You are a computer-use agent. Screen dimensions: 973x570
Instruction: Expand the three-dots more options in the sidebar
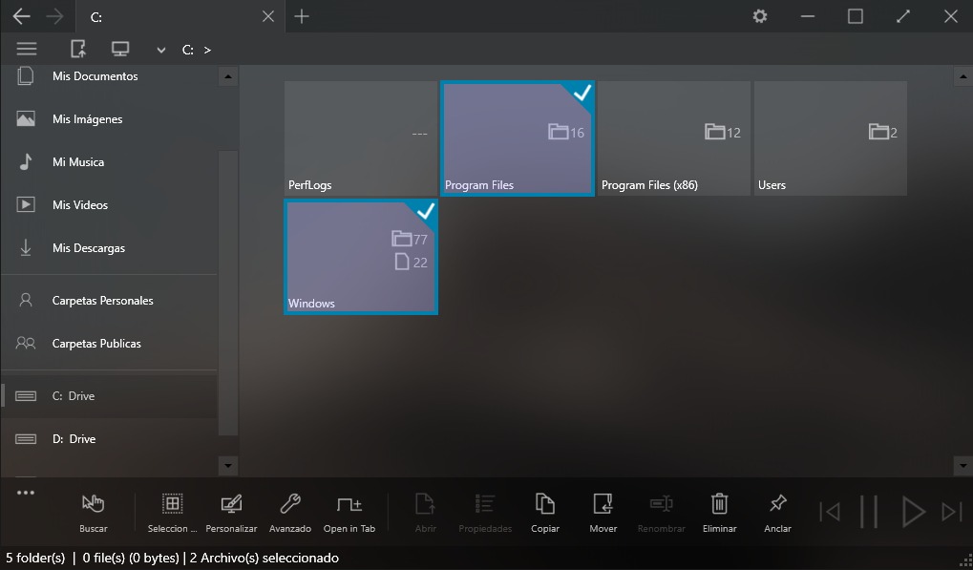pyautogui.click(x=26, y=493)
